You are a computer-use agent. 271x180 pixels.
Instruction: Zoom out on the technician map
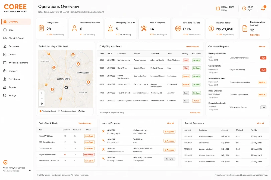(x=42, y=98)
